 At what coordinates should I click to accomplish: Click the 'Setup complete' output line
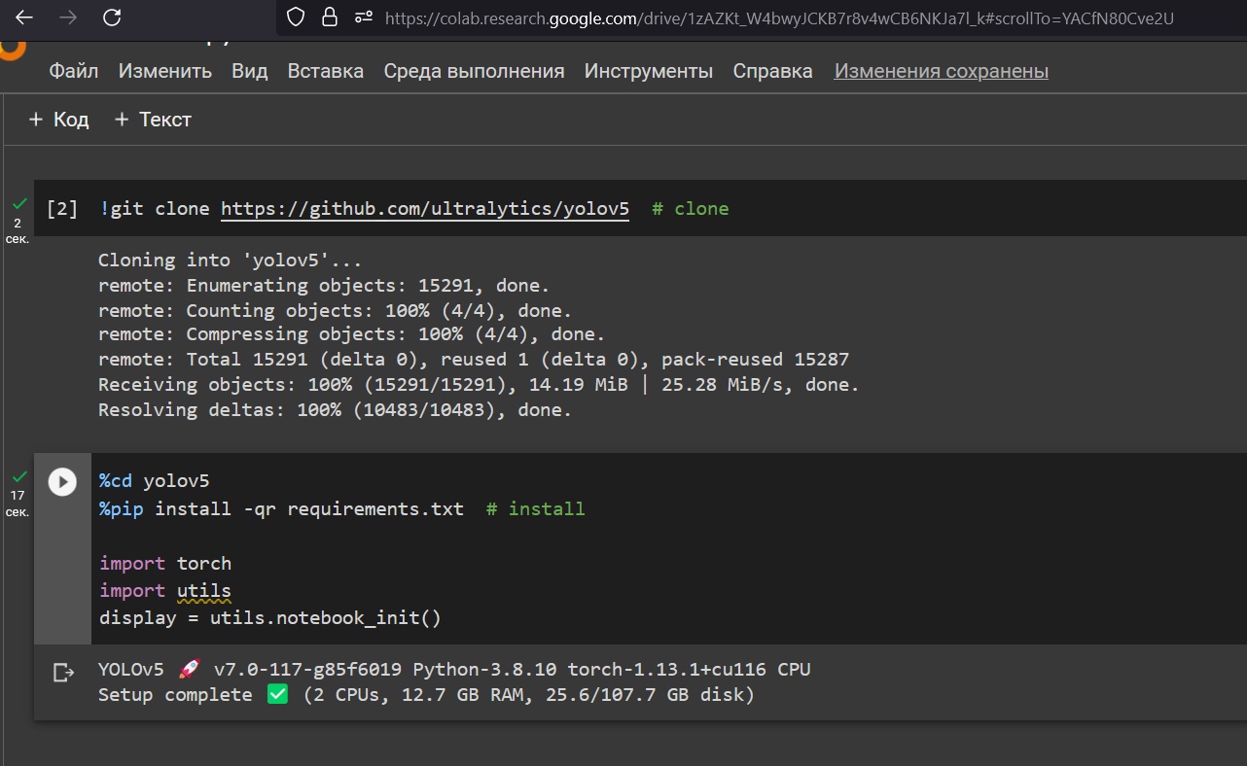pyautogui.click(x=426, y=695)
